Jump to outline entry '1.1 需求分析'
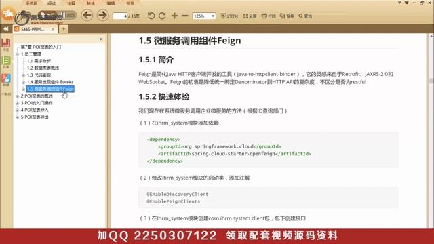Viewport: 434px width, 244px height. [39, 61]
